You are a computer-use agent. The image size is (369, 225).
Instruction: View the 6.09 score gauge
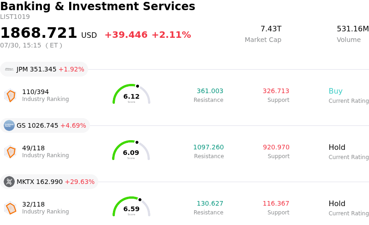point(131,150)
